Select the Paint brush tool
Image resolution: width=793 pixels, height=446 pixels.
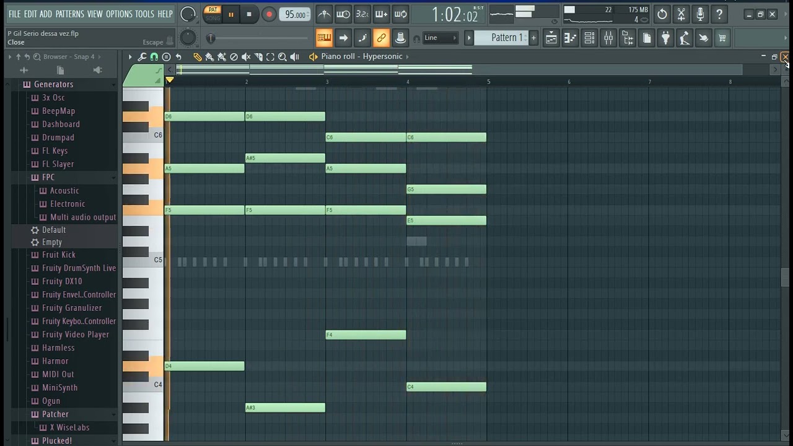point(209,57)
